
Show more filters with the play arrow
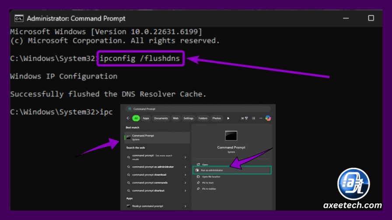[228, 118]
